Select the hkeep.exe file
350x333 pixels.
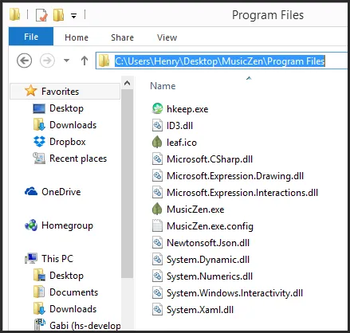click(x=187, y=109)
